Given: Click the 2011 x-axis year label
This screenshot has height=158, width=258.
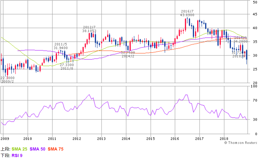Looking at the screenshot, I should pyautogui.click(x=52, y=139).
